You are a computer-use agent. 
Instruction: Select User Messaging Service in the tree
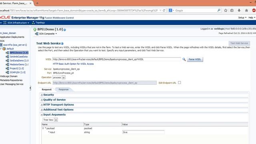pyautogui.click(x=12, y=84)
